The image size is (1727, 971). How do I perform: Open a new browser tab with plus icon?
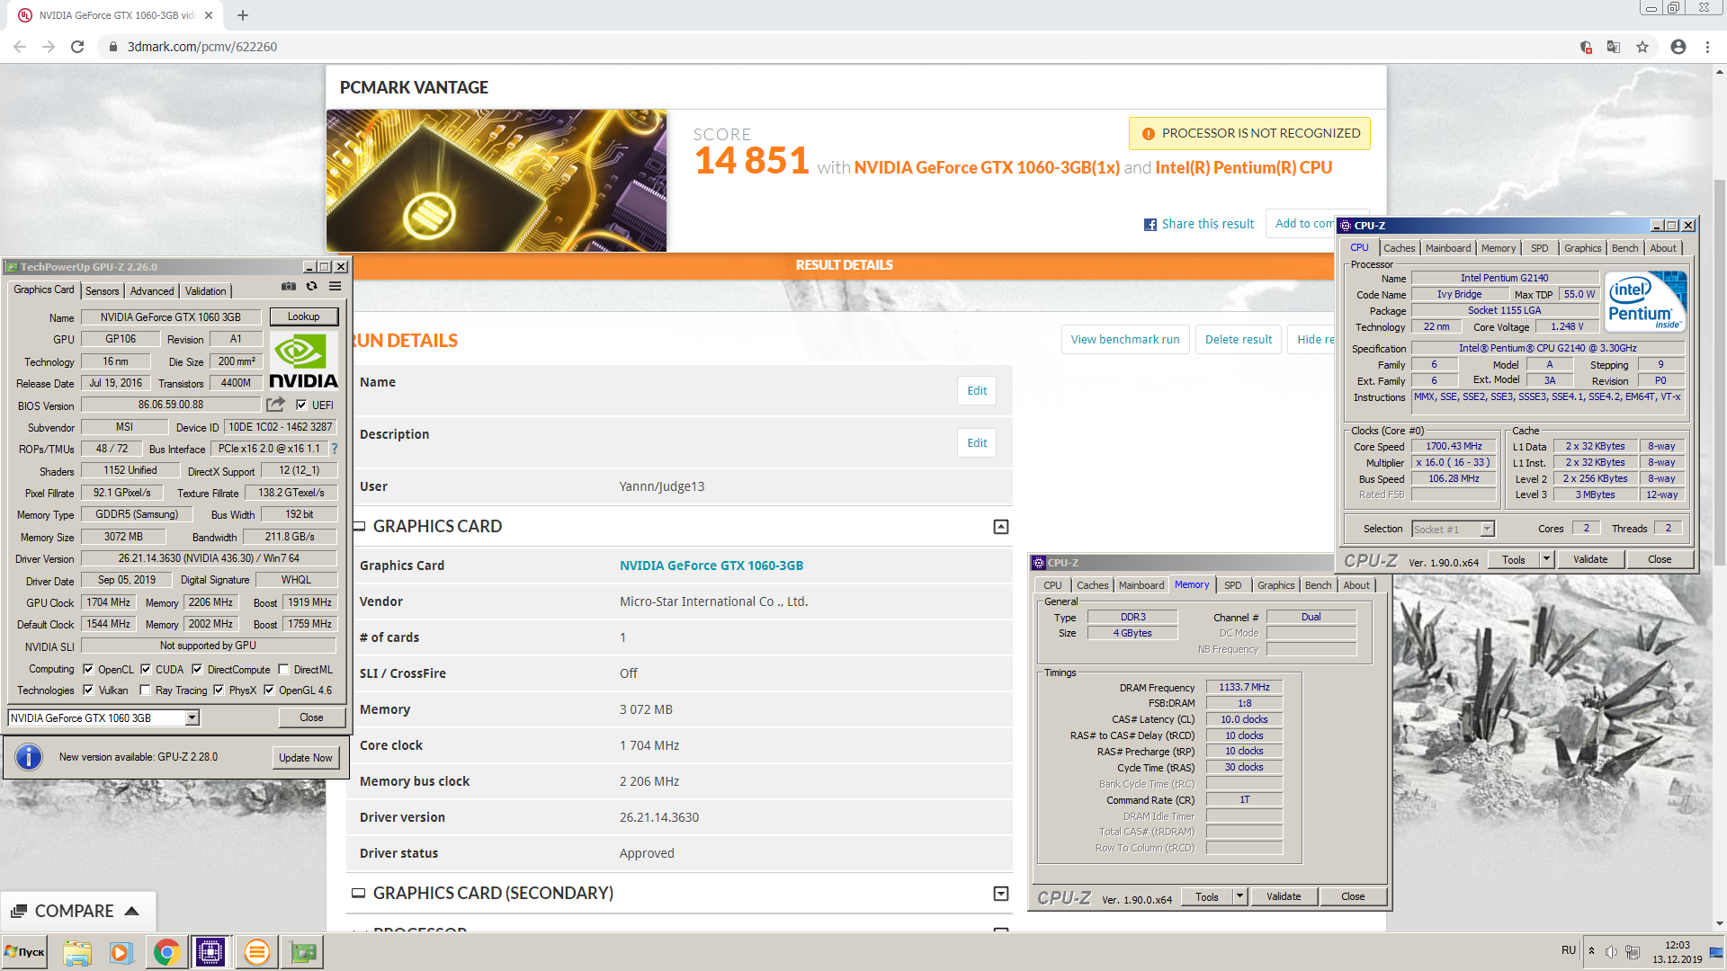243,15
